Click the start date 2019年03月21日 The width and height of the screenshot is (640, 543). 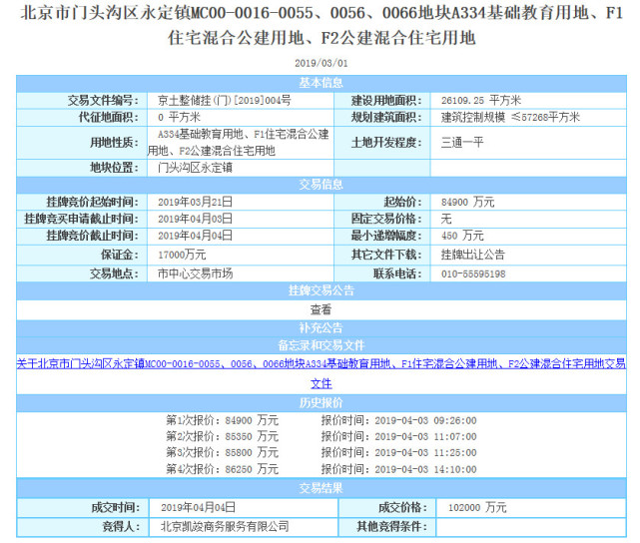point(195,202)
